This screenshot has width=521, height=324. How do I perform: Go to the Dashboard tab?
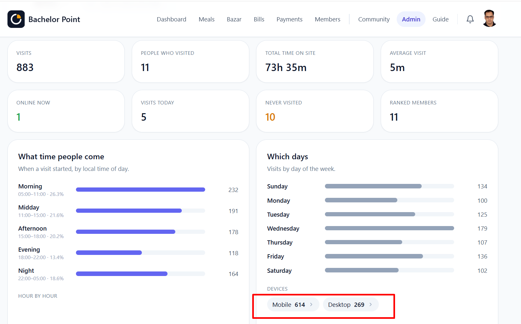[171, 19]
